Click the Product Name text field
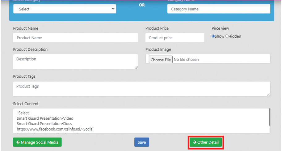The height and width of the screenshot is (151, 282). 75,38
